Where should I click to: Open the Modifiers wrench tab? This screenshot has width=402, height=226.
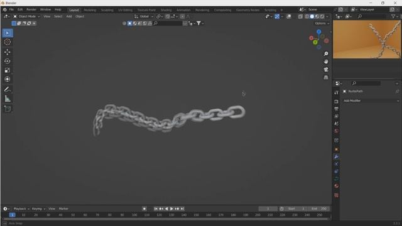[x=337, y=157]
